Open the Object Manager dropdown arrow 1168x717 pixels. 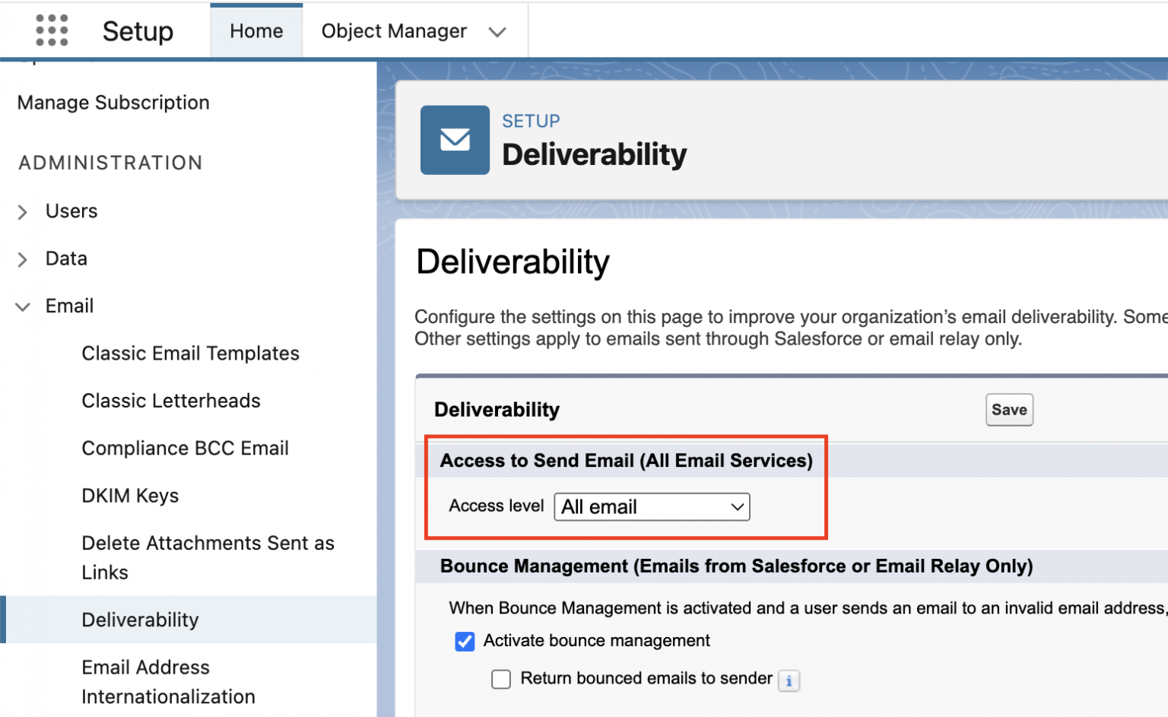coord(498,31)
